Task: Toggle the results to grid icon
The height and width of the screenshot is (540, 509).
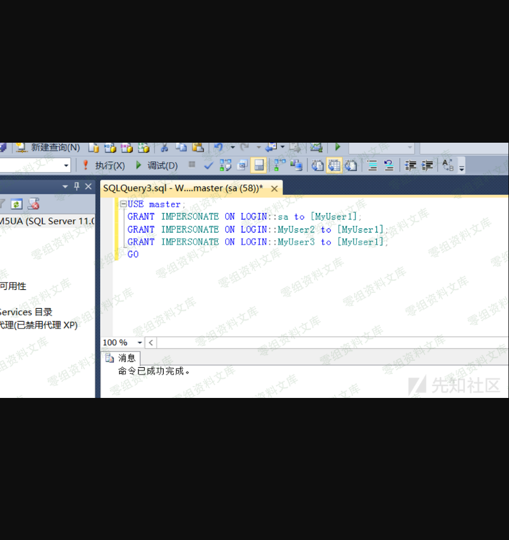Action: coord(334,165)
